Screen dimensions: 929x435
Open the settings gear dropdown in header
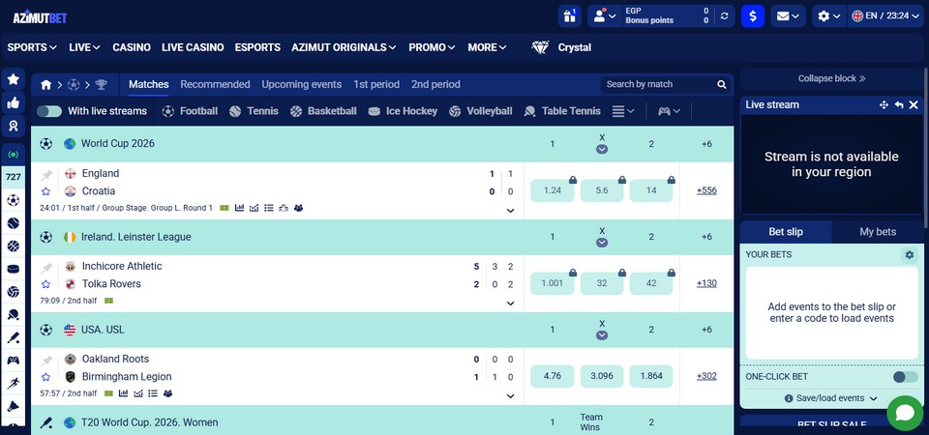pos(829,16)
